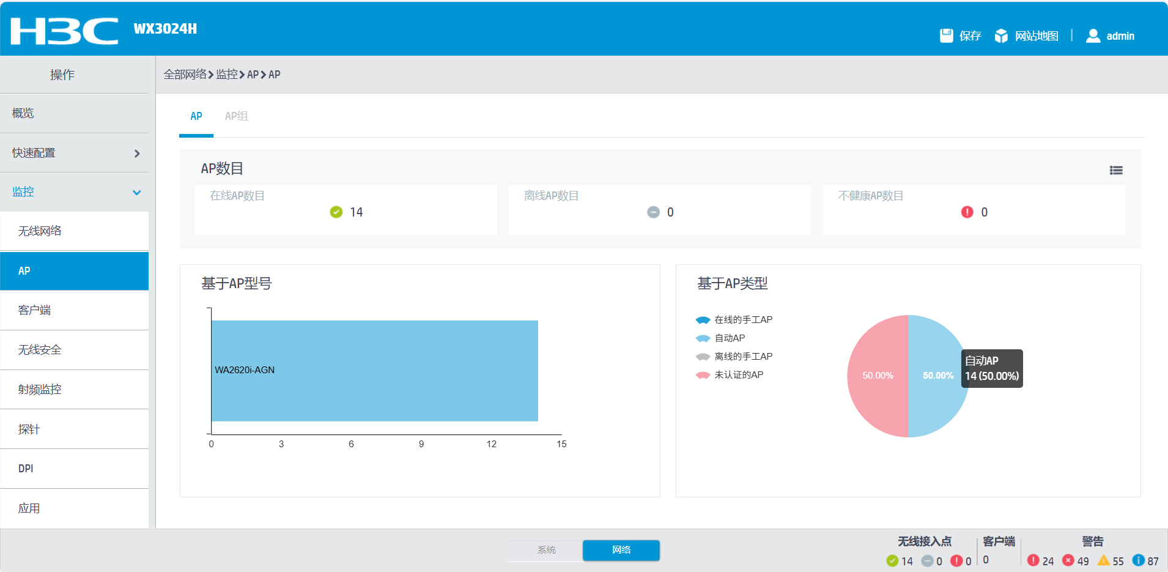Click the WA2620i-AGN bar in the chart
Screen dimensions: 1168x572
pyautogui.click(x=375, y=371)
